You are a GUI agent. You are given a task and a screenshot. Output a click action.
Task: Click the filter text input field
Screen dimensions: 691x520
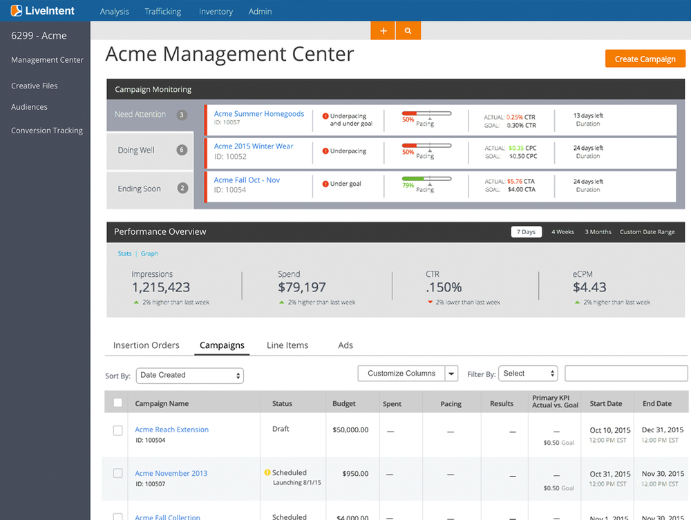point(626,374)
